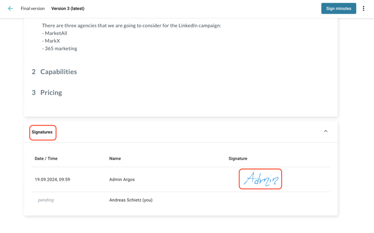Click the pending status label
The image size is (374, 233).
tap(46, 200)
